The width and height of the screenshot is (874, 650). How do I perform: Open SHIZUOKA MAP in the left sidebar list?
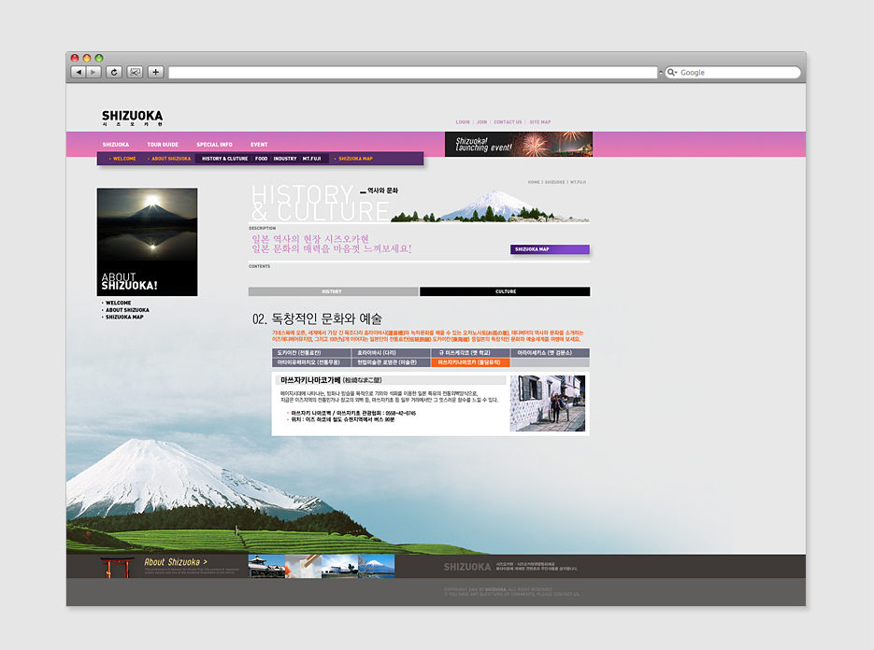coord(124,317)
